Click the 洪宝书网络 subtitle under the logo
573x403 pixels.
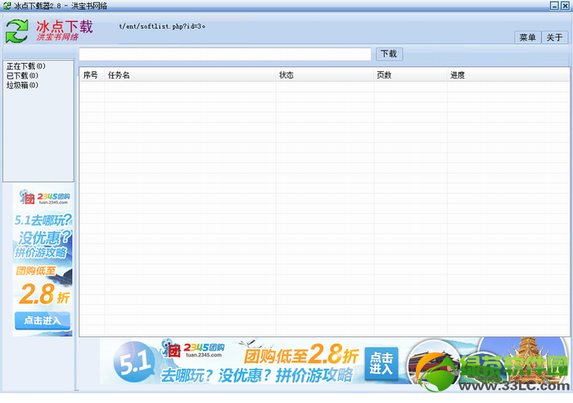tap(57, 38)
